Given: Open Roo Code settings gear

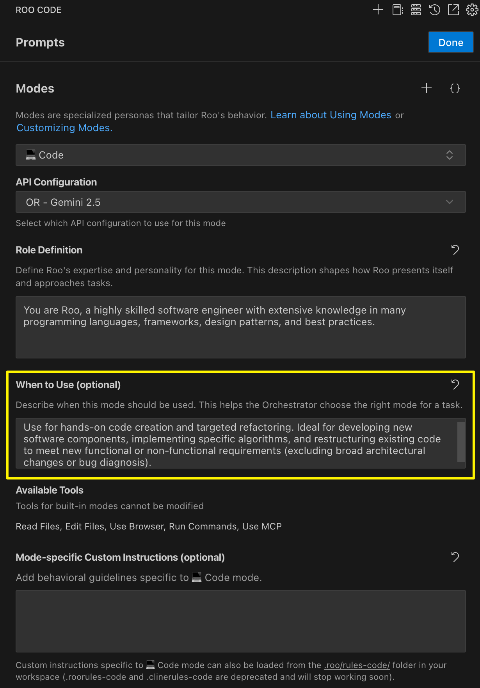Looking at the screenshot, I should tap(472, 10).
